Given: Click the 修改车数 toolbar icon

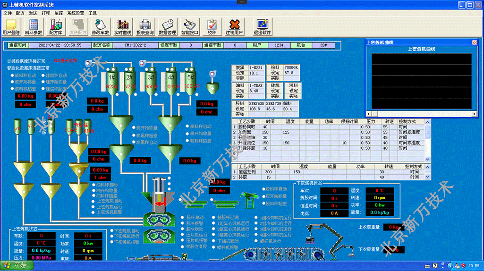Looking at the screenshot, I should (100, 27).
